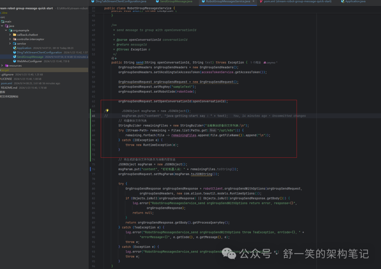
Task: Click the project root name in the tree
Action: (26, 8)
